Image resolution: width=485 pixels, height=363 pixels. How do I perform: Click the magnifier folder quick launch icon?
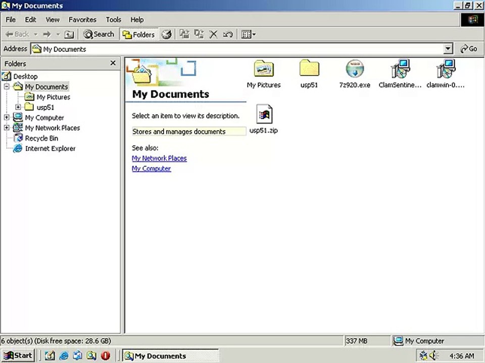coord(91,355)
